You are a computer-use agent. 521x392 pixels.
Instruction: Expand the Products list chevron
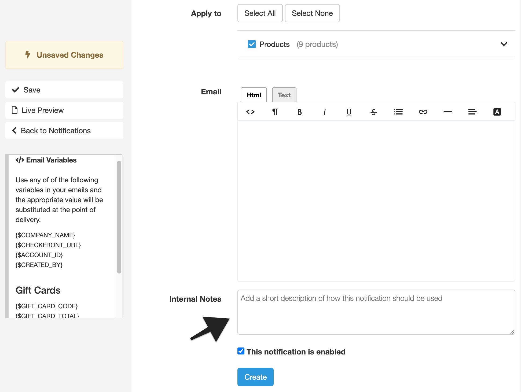(504, 44)
